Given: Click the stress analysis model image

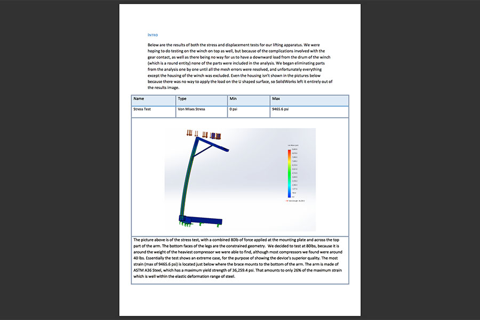Looking at the screenshot, I should pos(240,179).
